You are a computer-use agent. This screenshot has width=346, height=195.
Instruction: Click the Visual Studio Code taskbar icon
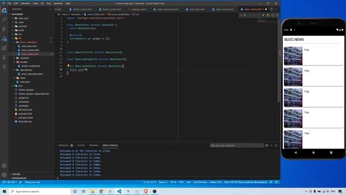(119, 191)
